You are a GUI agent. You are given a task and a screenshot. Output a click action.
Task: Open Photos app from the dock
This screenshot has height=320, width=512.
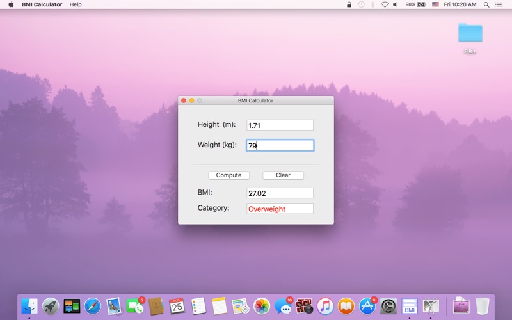pyautogui.click(x=262, y=307)
